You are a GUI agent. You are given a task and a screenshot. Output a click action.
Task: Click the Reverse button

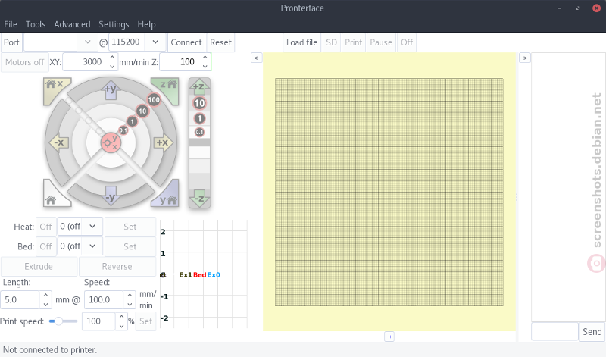point(117,267)
